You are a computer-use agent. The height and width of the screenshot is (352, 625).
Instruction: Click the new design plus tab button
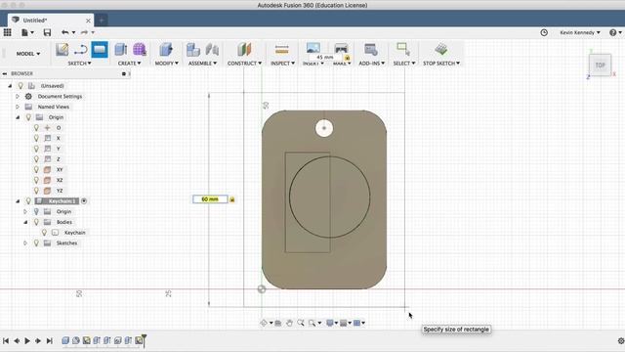click(x=102, y=20)
